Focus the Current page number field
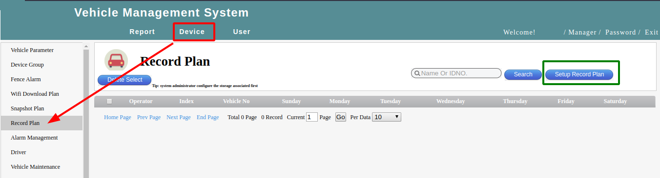Screen dimensions: 660x178 click(312, 117)
